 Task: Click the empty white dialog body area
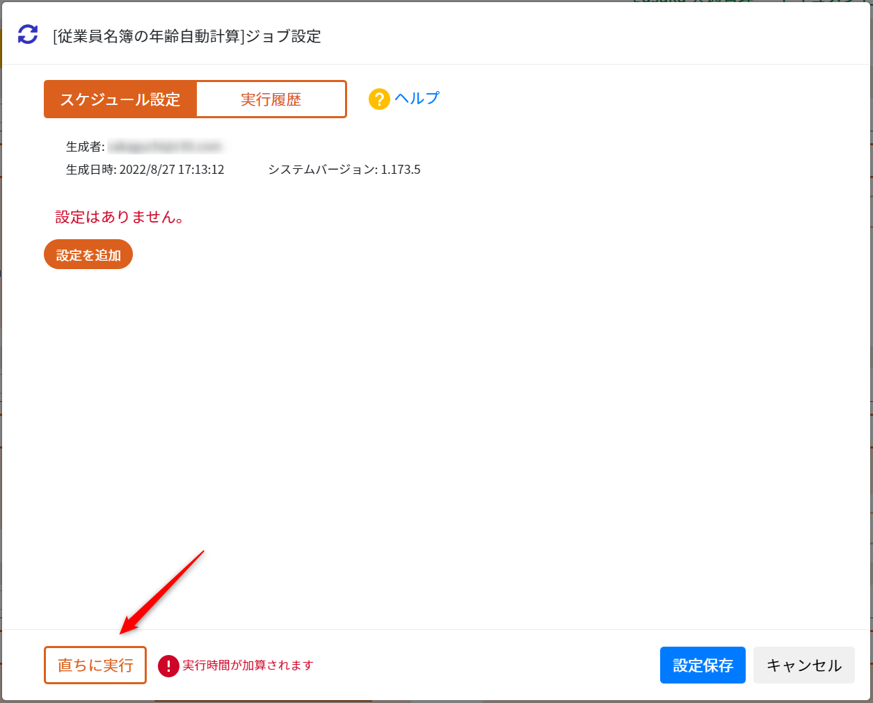(x=436, y=445)
